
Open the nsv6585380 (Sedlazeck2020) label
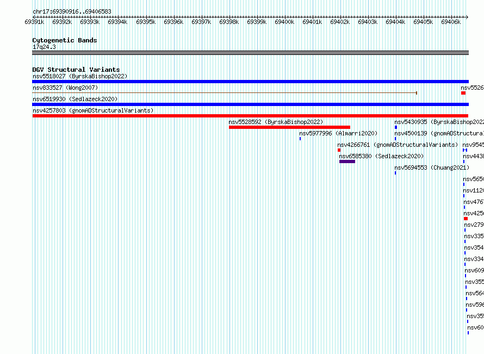pos(382,156)
